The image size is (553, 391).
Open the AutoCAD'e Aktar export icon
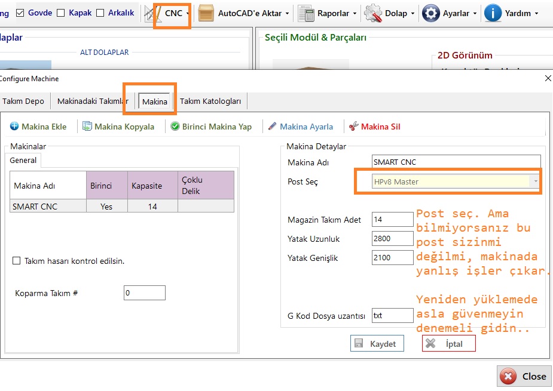pos(206,13)
